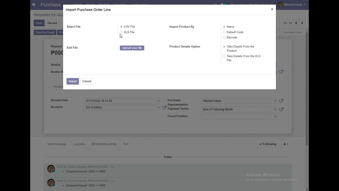The image size is (339, 191).
Task: Go to previous record arrow
Action: click(x=296, y=23)
